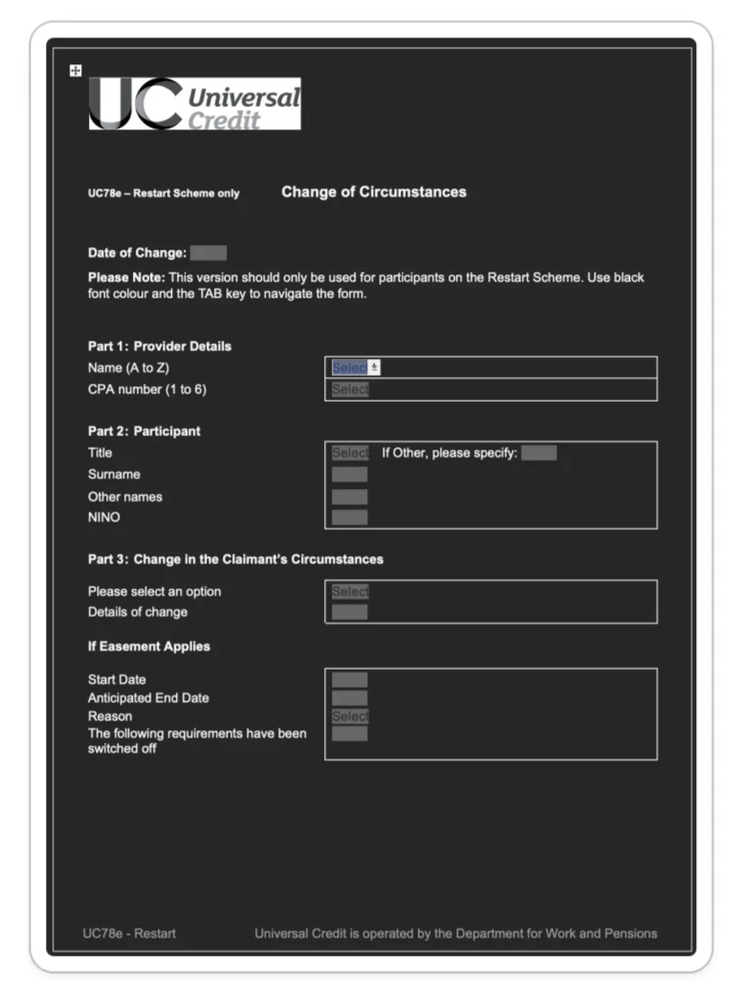Click the easement Start Date field
The image size is (742, 993).
349,679
